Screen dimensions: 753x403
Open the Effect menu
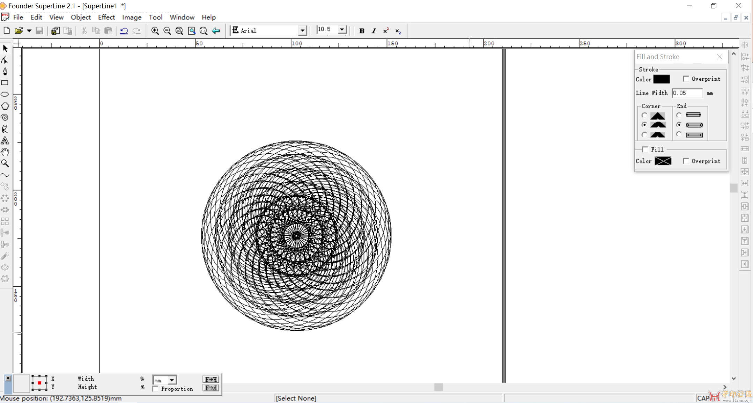point(106,17)
